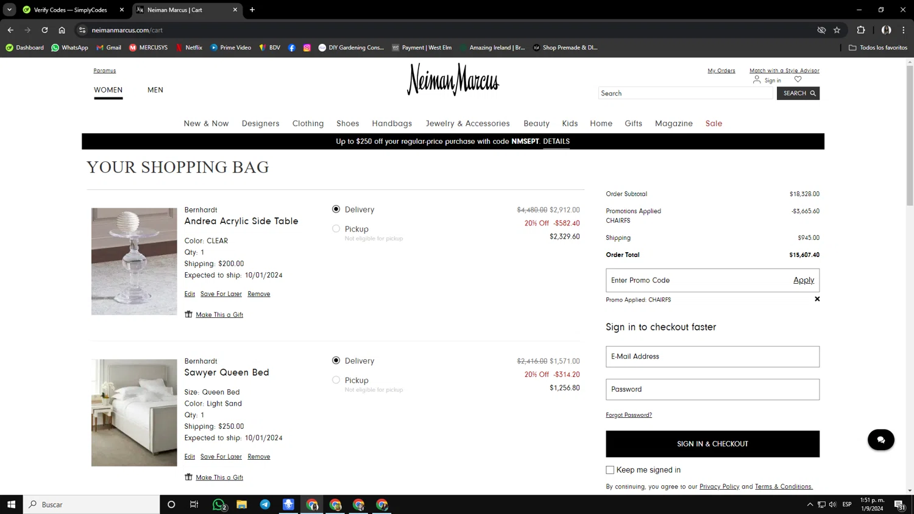914x514 pixels.
Task: Go back in browser history
Action: (x=10, y=30)
